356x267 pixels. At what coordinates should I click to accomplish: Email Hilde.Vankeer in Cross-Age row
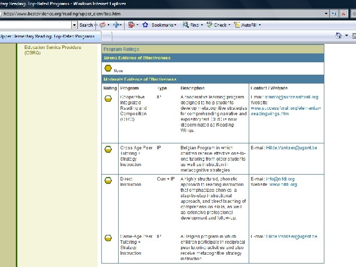pyautogui.click(x=292, y=148)
